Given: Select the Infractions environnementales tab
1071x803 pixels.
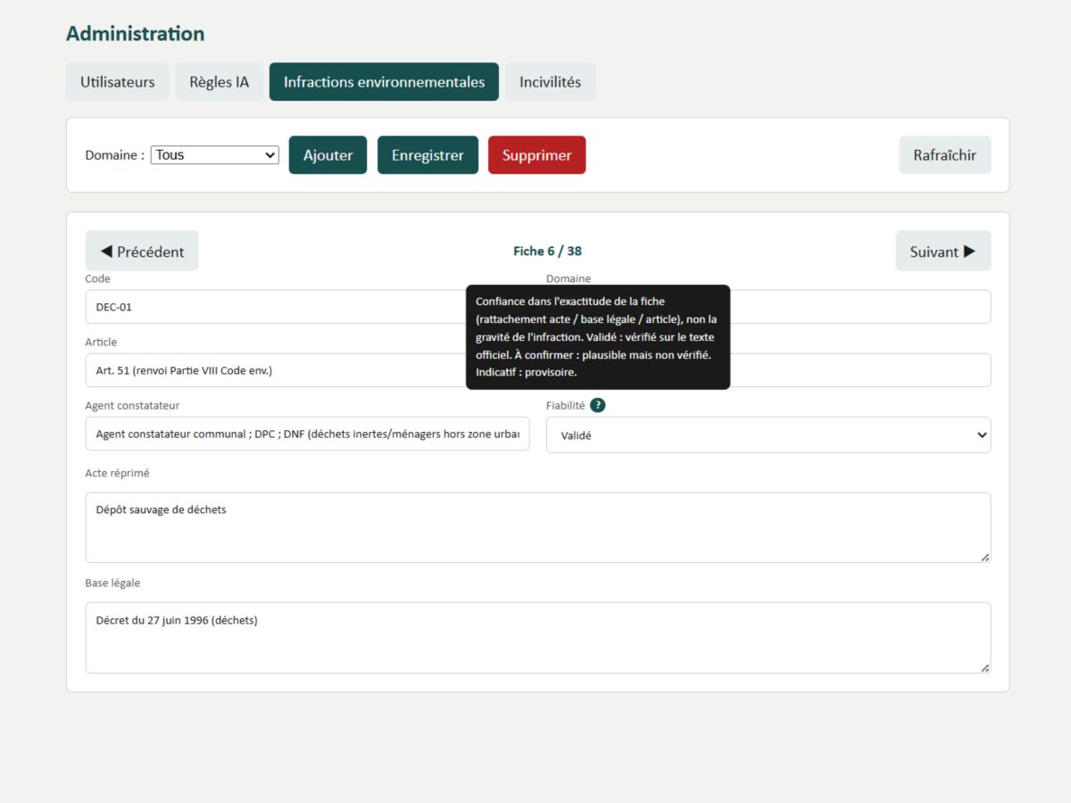Looking at the screenshot, I should [x=384, y=82].
